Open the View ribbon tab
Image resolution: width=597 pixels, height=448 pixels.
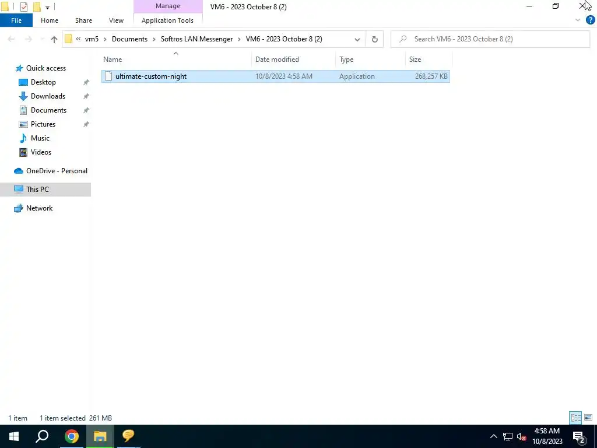(x=116, y=20)
